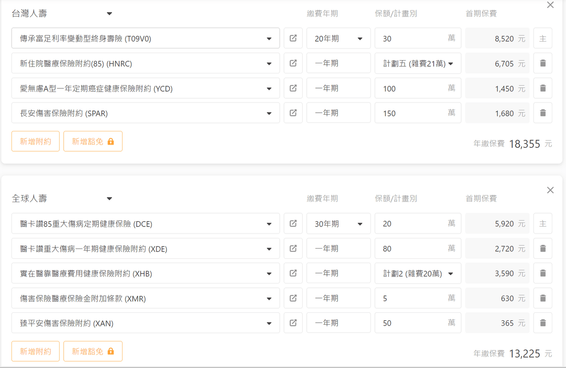
Task: Open external link for 傷害保險醫療保險金附加條款 (XMR)
Action: click(x=293, y=298)
